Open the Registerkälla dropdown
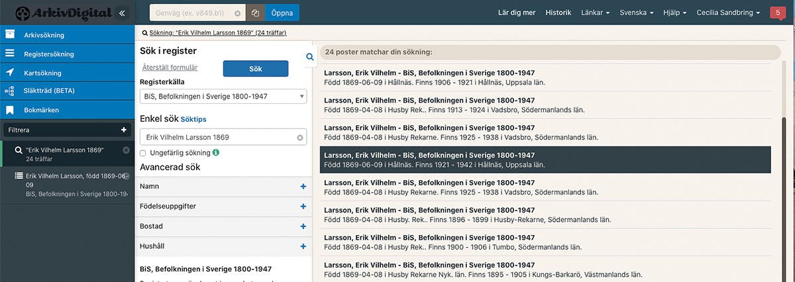The width and height of the screenshot is (795, 282). pyautogui.click(x=223, y=97)
